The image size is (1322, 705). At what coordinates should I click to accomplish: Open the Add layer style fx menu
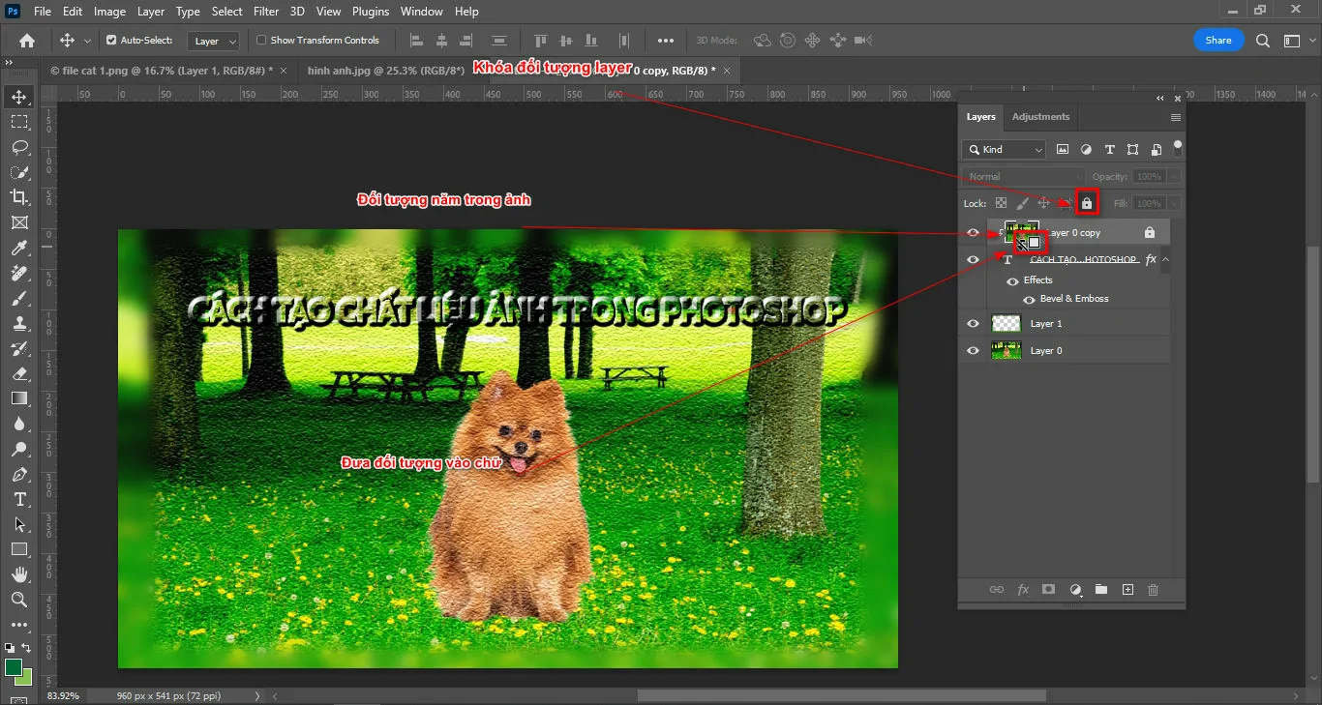pos(1023,589)
